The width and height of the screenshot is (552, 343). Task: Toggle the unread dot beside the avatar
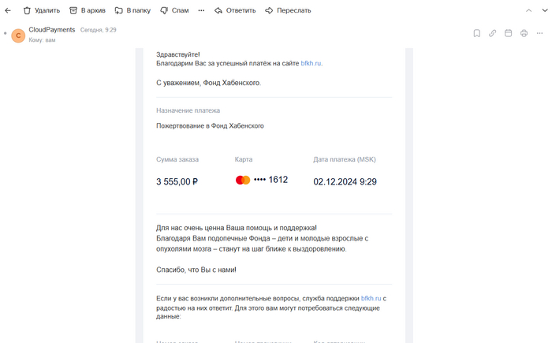pyautogui.click(x=5, y=35)
